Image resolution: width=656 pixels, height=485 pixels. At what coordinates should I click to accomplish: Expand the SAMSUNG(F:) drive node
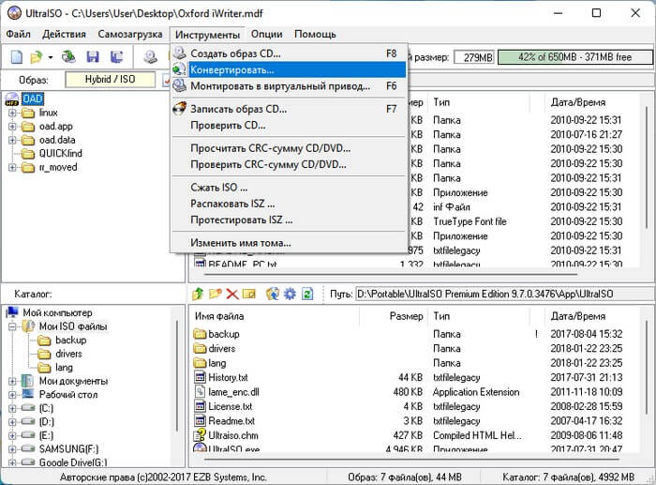click(x=12, y=449)
